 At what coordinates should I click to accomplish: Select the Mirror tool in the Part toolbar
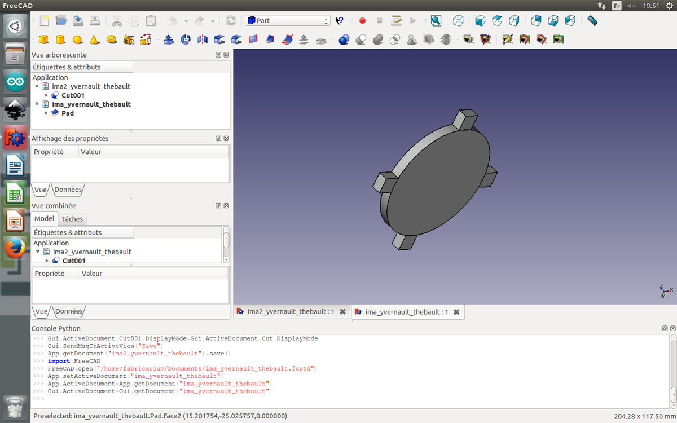pos(203,39)
